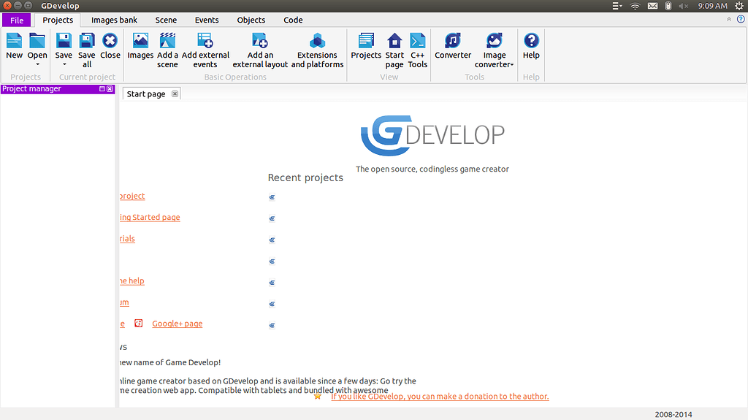The width and height of the screenshot is (748, 420).
Task: Click the battery indicator icon
Action: coord(668,6)
